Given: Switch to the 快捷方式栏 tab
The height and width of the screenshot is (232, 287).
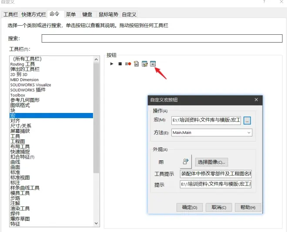Looking at the screenshot, I should (x=33, y=14).
